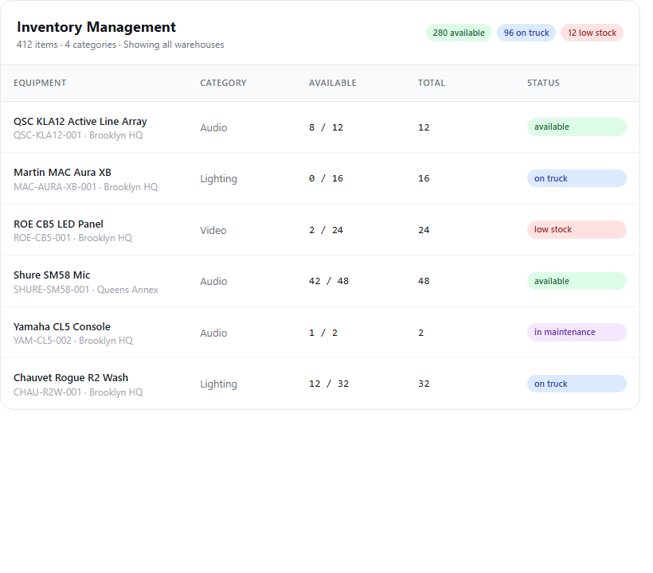Viewport: 653px width, 573px height.
Task: Click the 96 on truck summary badge
Action: (x=526, y=33)
